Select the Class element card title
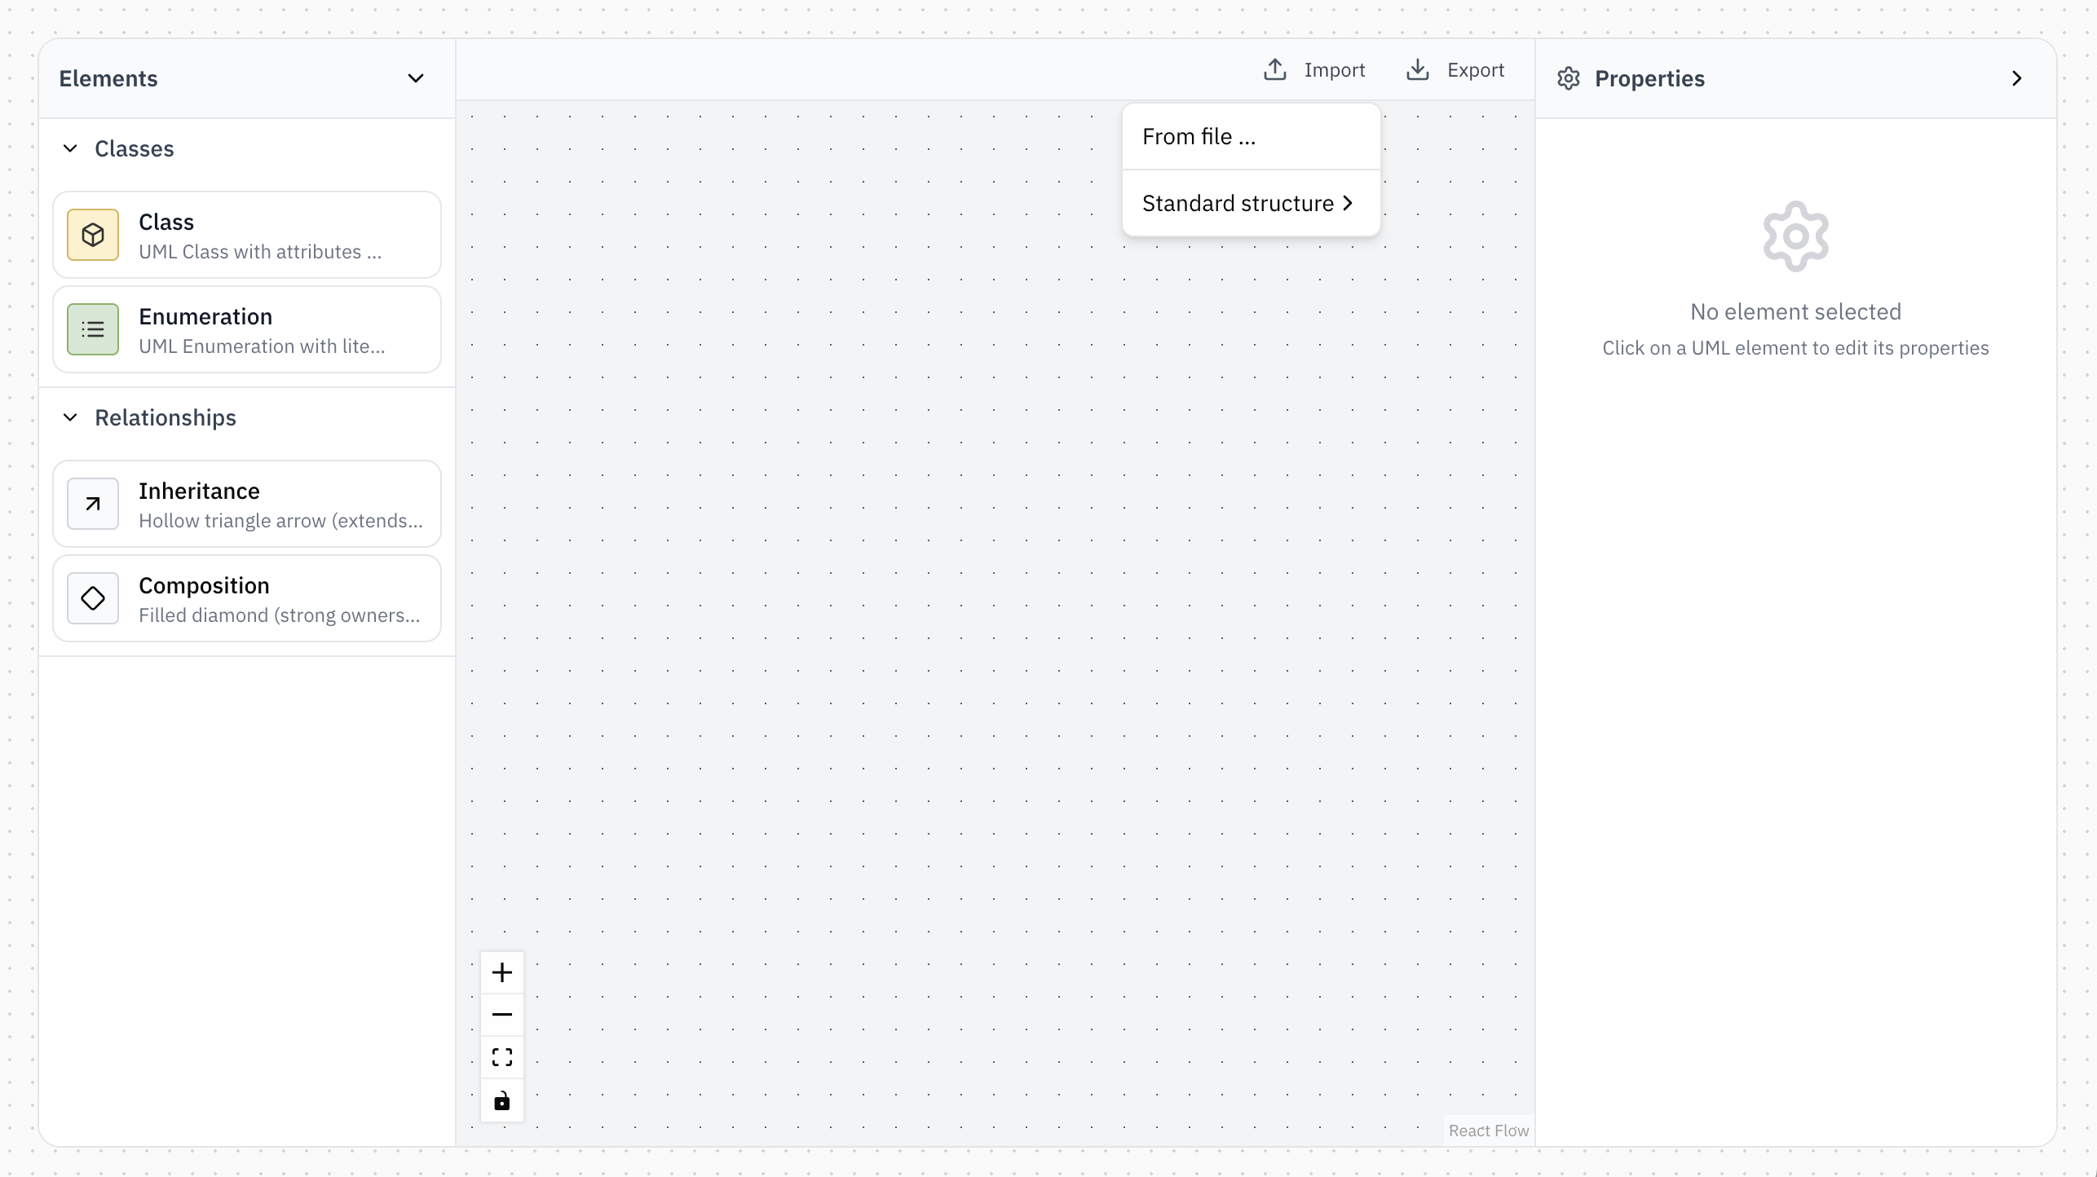2097x1177 pixels. coord(166,222)
